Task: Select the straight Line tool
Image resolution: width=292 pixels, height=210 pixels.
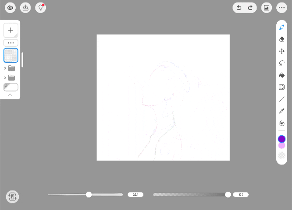Action: coord(282,99)
